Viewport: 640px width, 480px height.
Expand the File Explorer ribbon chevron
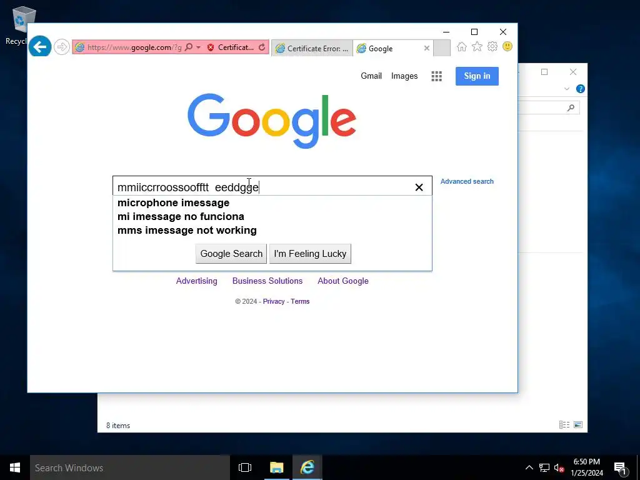(566, 89)
